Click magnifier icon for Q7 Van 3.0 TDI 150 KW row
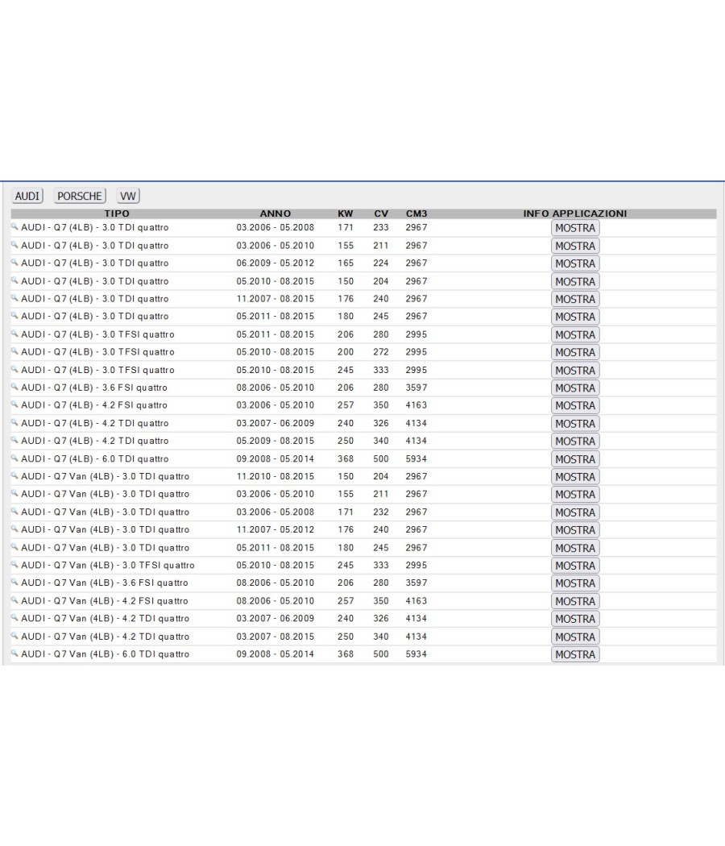This screenshot has height=846, width=725. click(x=14, y=476)
